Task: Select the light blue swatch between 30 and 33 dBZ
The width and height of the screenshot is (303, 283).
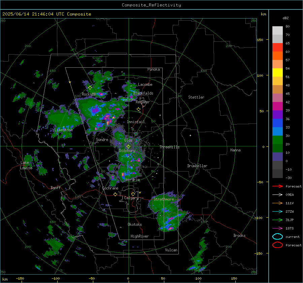Action: click(277, 132)
